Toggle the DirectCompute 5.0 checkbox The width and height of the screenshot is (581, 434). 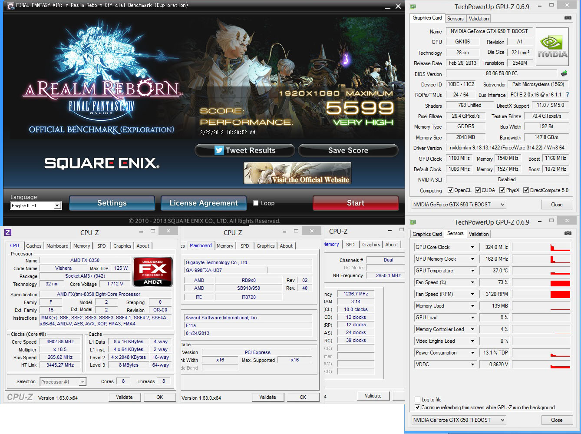(526, 190)
